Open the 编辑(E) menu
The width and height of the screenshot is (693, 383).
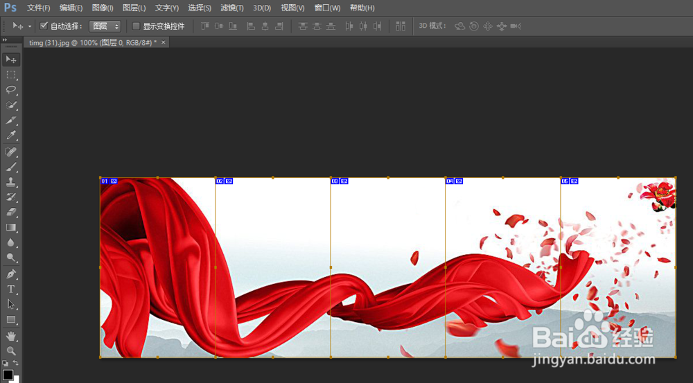pyautogui.click(x=71, y=8)
